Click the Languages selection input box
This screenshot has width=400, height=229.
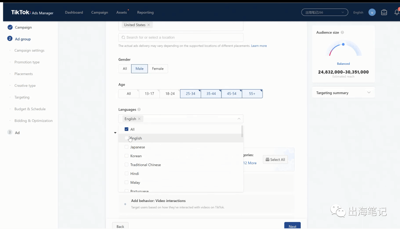[x=181, y=119]
